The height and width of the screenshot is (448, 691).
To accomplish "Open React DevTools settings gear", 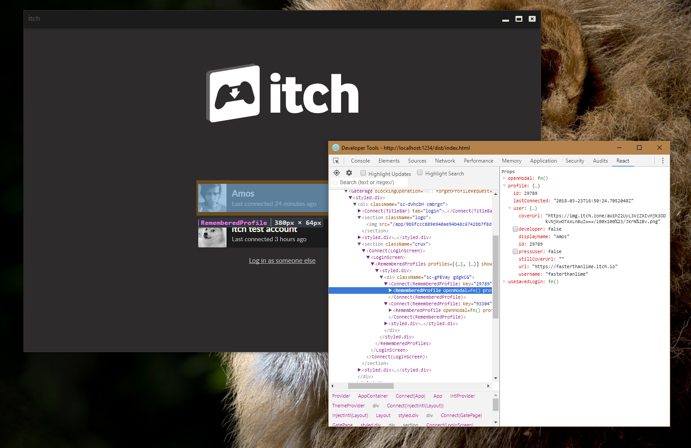I will point(349,173).
